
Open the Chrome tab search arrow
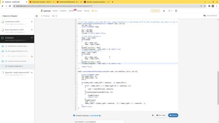point(205,2)
